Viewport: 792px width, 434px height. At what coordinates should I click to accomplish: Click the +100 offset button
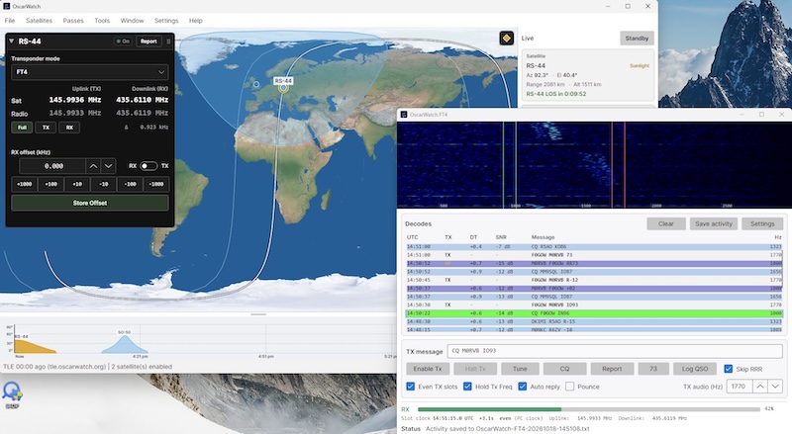coord(51,184)
